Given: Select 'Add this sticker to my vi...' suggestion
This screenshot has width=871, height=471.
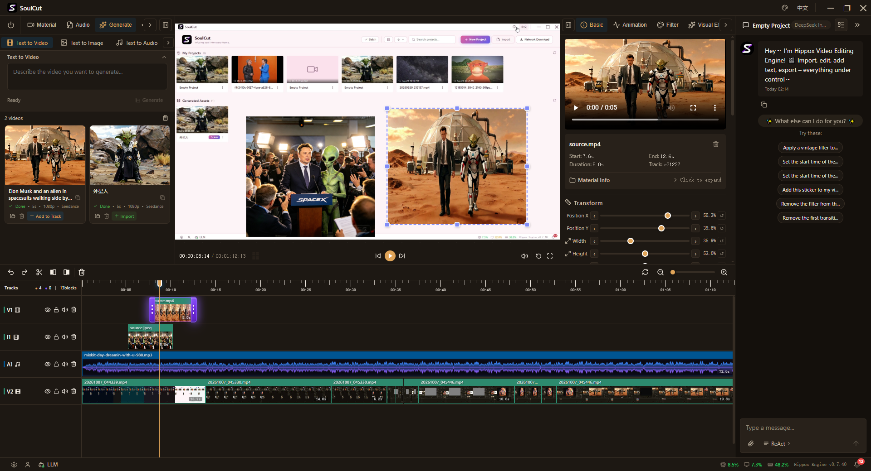Looking at the screenshot, I should 810,190.
